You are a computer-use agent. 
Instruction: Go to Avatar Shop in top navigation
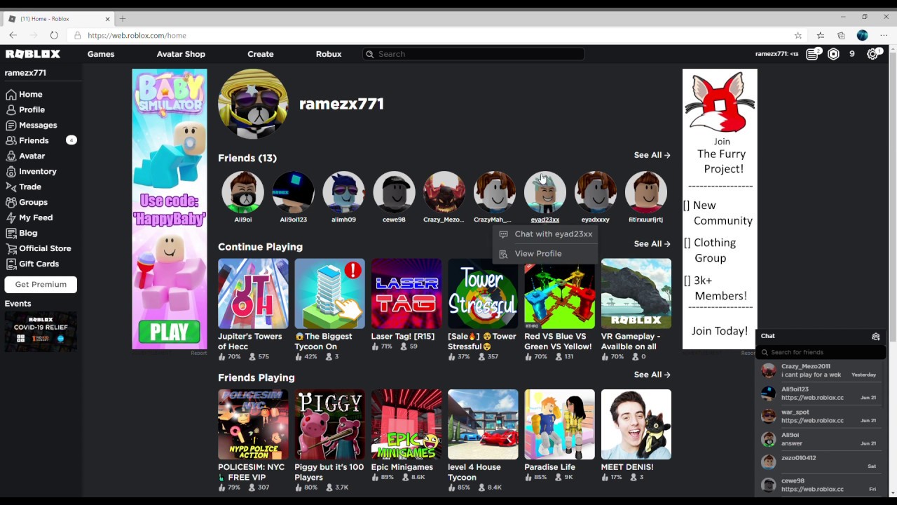[x=181, y=54]
